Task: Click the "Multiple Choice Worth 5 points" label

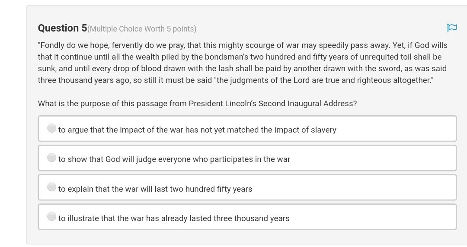Action: tap(142, 29)
